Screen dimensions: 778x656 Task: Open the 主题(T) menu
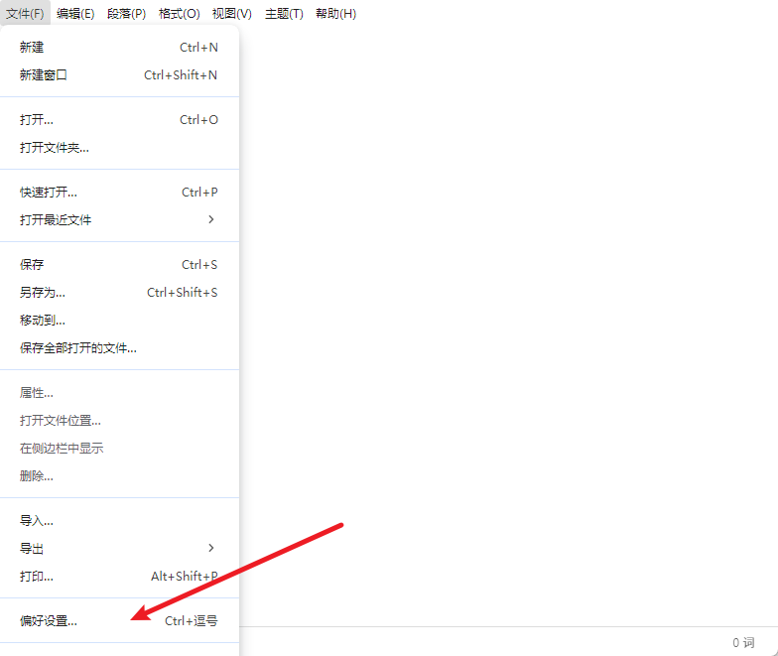pos(284,14)
